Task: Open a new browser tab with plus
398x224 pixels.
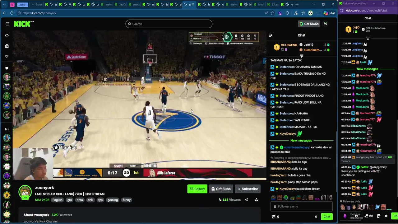Action: [297, 4]
